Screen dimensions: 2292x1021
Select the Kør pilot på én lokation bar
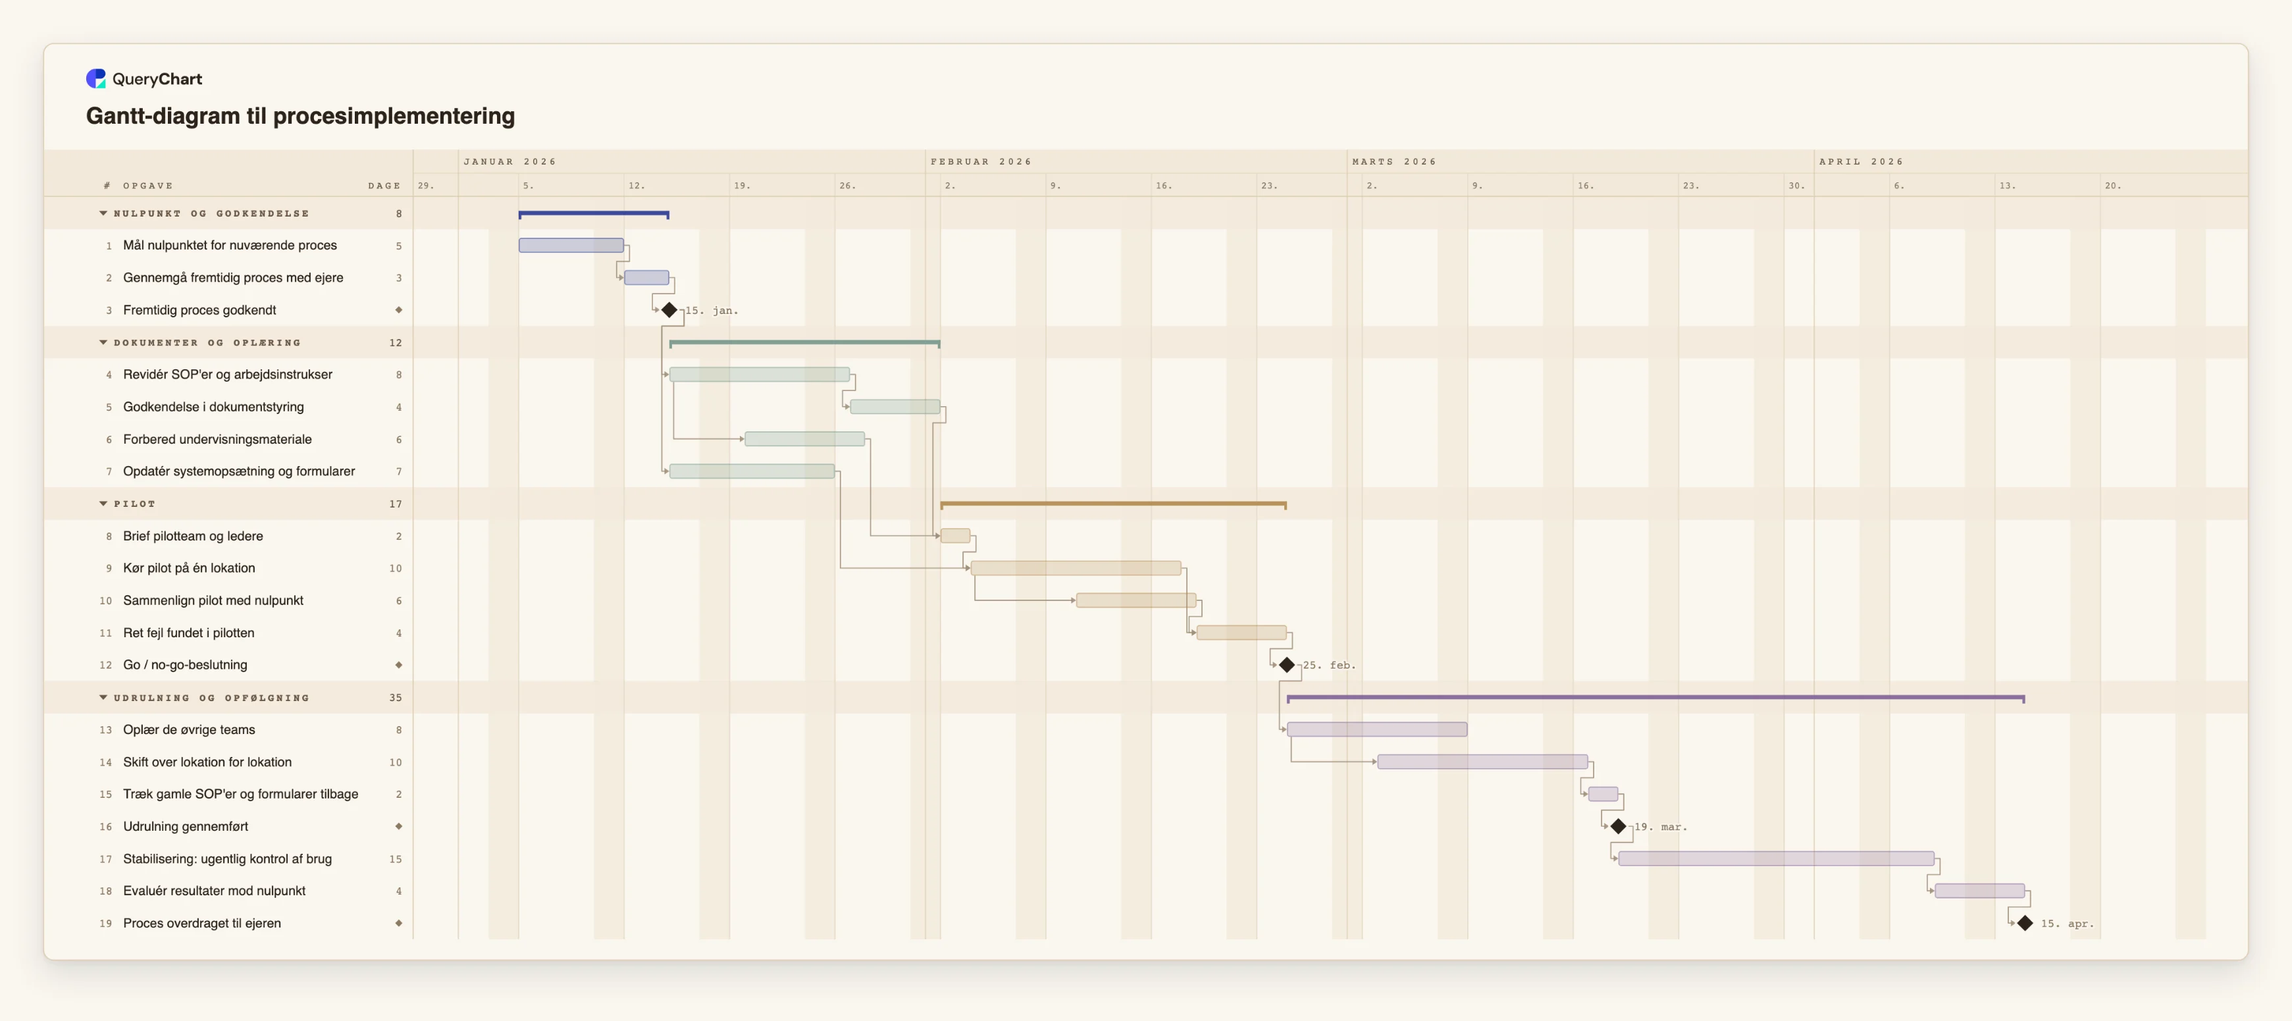pyautogui.click(x=1076, y=568)
